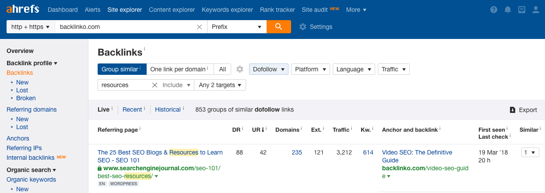Screen dimensions: 545x193
Task: Open Organic keywords in the sidebar
Action: tap(31, 179)
